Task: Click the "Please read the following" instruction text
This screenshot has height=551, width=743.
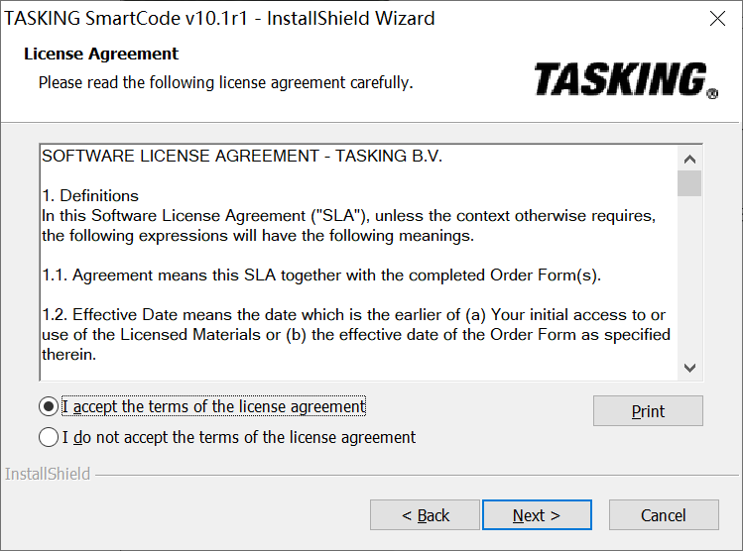Action: (225, 82)
